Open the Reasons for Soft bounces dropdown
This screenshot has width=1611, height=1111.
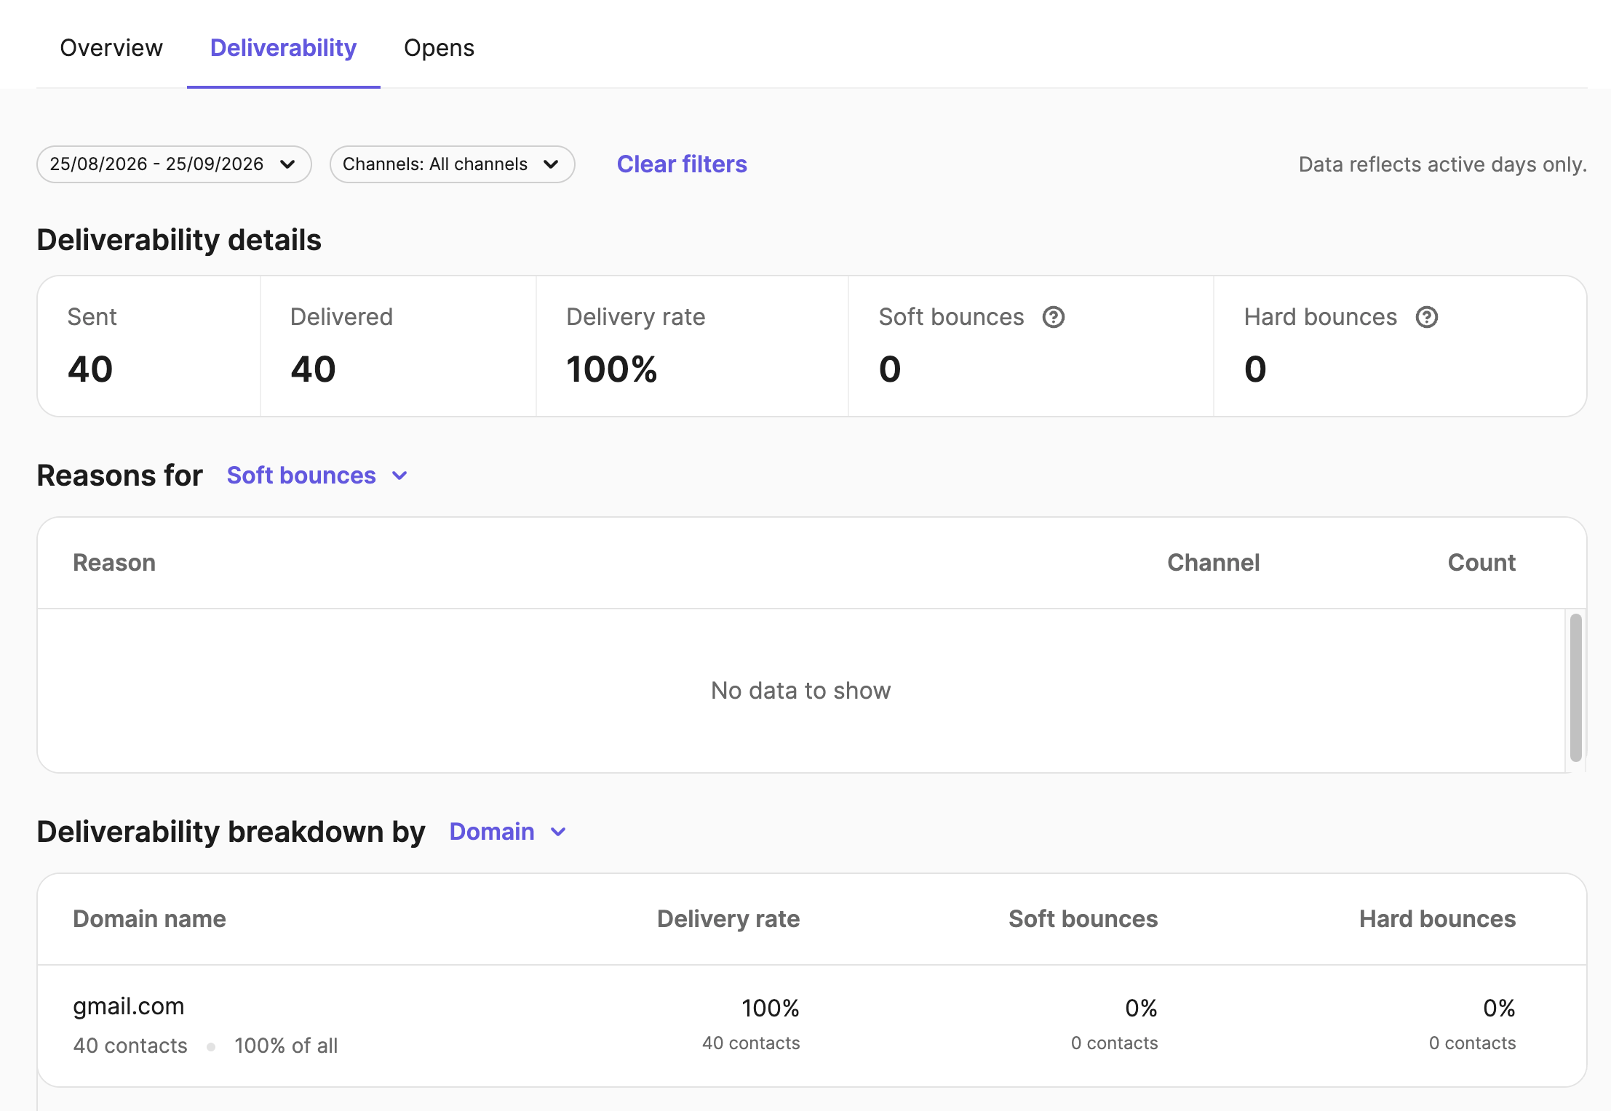point(317,476)
